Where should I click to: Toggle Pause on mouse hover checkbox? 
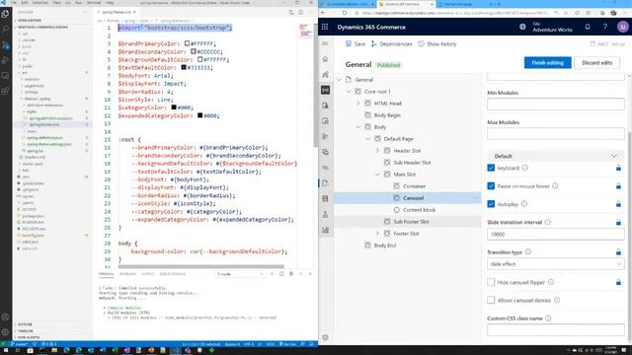pyautogui.click(x=491, y=186)
